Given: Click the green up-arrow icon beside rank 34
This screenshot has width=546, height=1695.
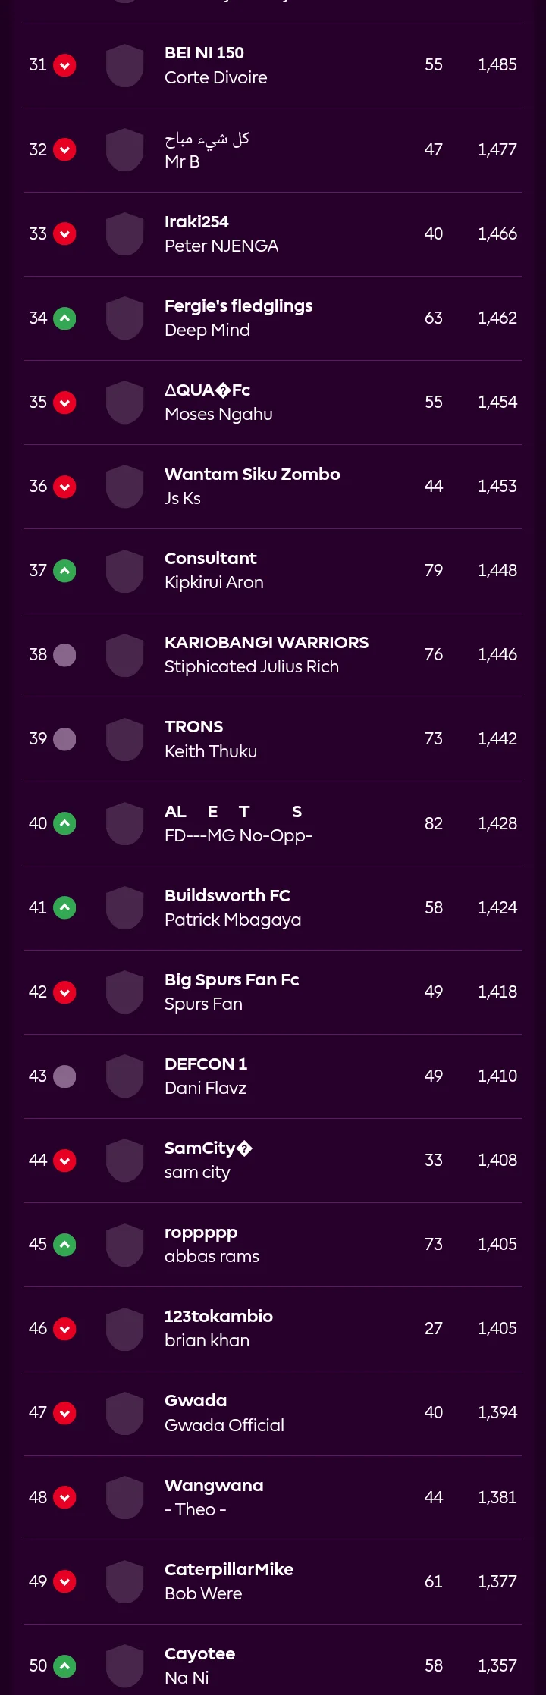Looking at the screenshot, I should click(x=64, y=318).
